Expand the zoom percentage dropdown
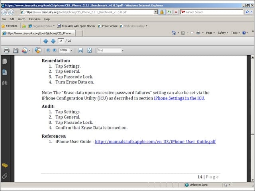Screen dimensions: 255x191 [71, 51]
